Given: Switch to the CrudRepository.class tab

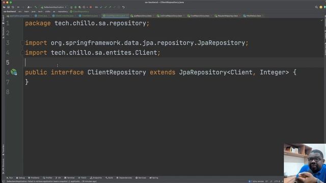Looking at the screenshot, I should coord(200,16).
